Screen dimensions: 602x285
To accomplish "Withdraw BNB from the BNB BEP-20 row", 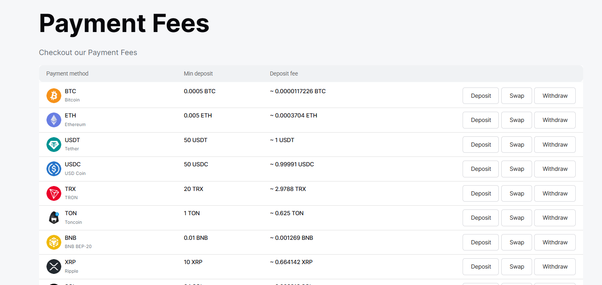I will (x=555, y=242).
